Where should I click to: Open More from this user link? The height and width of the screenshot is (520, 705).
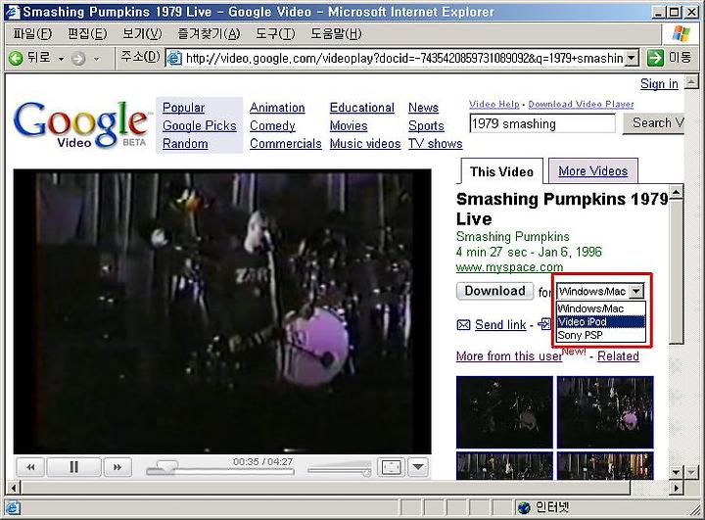(509, 356)
